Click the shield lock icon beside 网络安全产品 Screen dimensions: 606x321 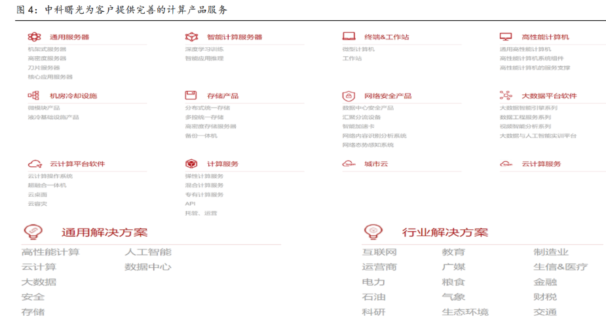(349, 96)
